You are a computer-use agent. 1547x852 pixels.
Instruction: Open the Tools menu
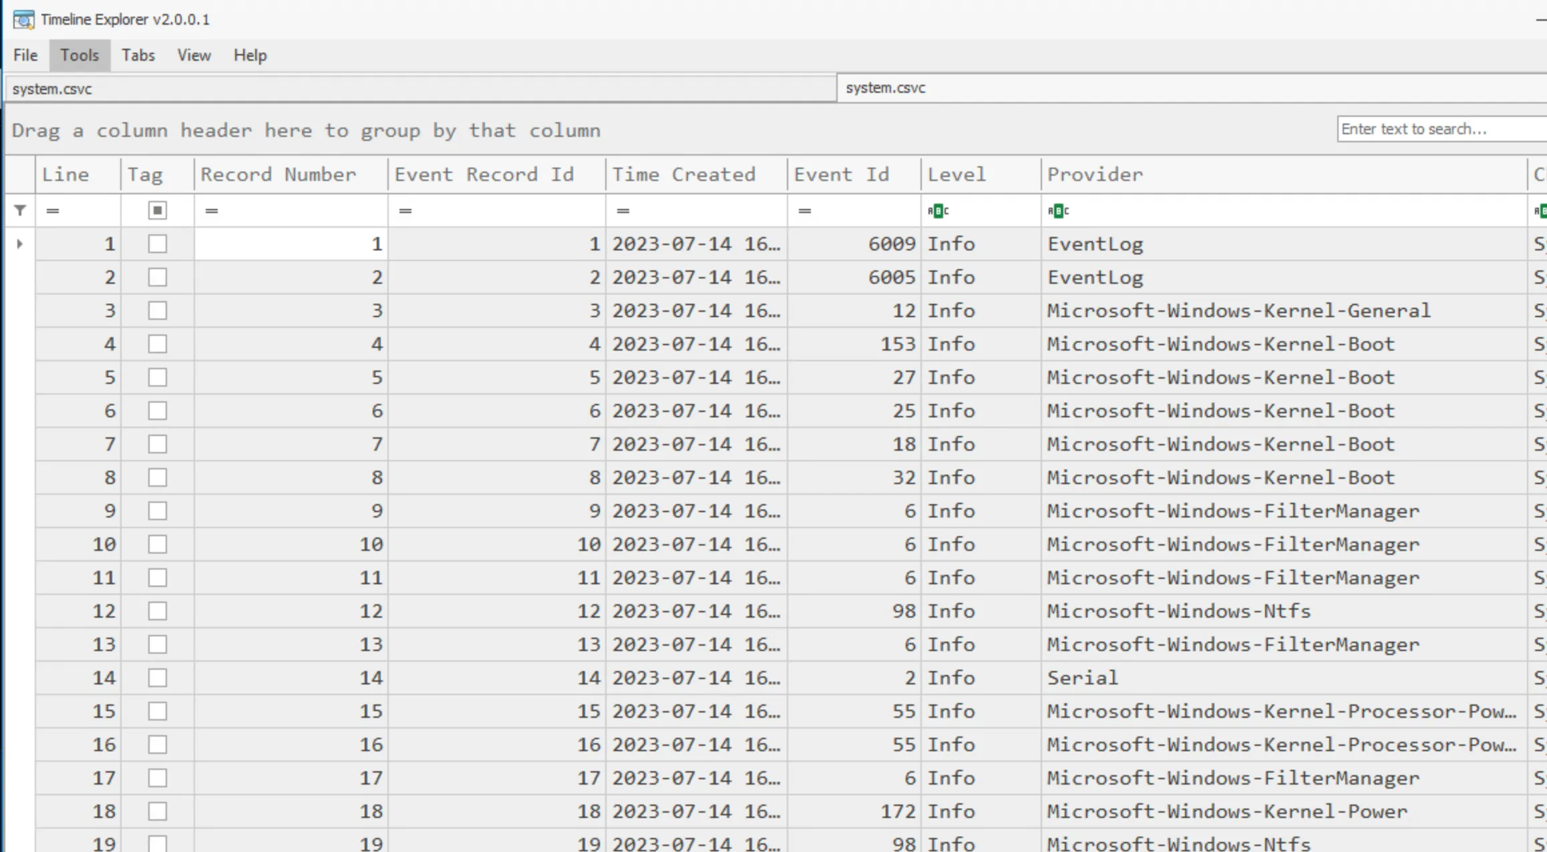(x=79, y=55)
